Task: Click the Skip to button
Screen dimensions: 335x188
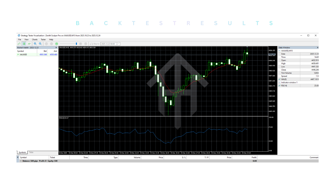Action: pos(95,44)
